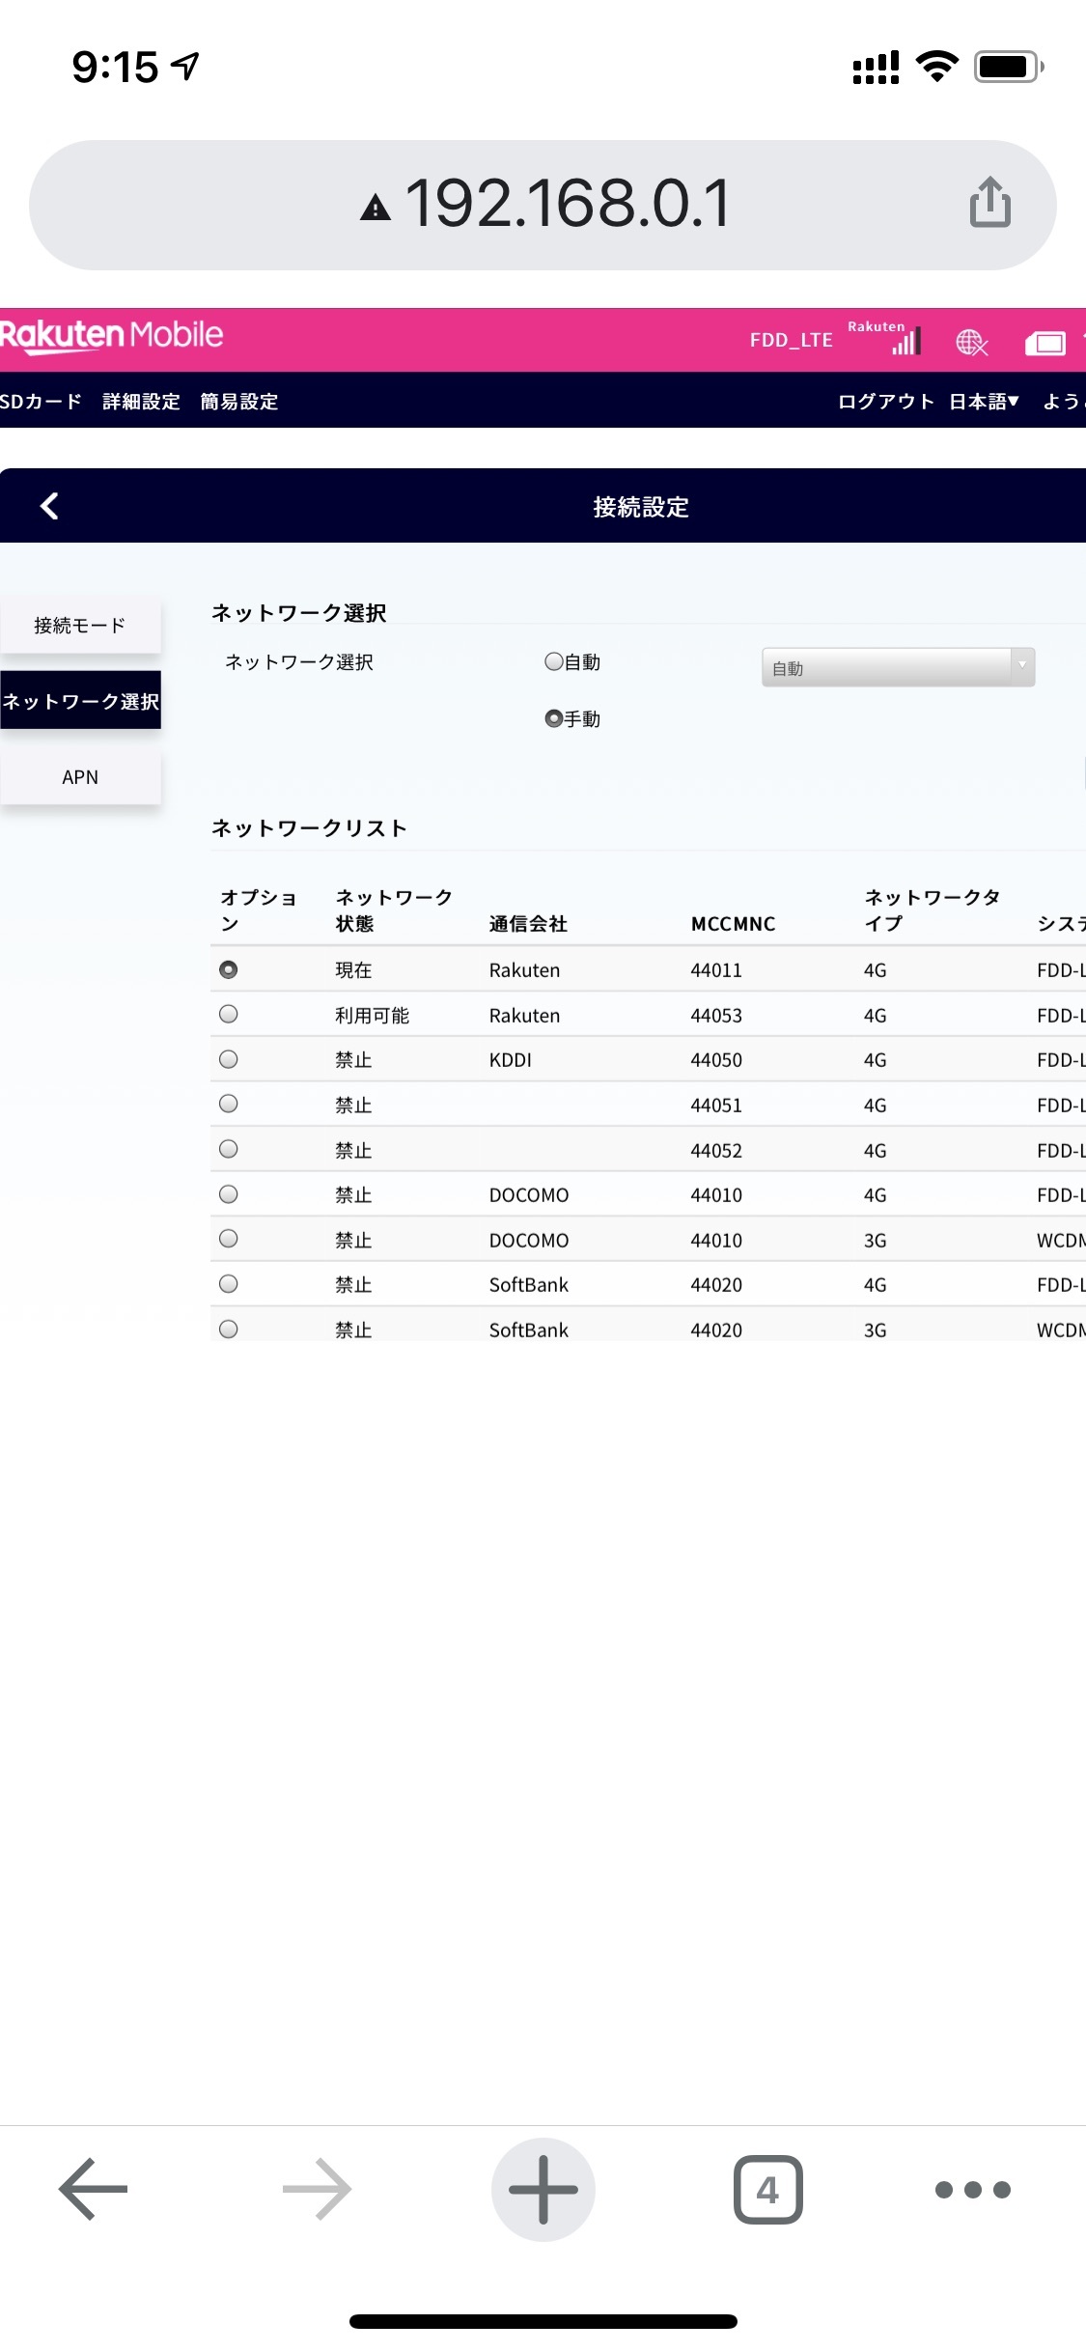Open new tab with plus button

(543, 2189)
